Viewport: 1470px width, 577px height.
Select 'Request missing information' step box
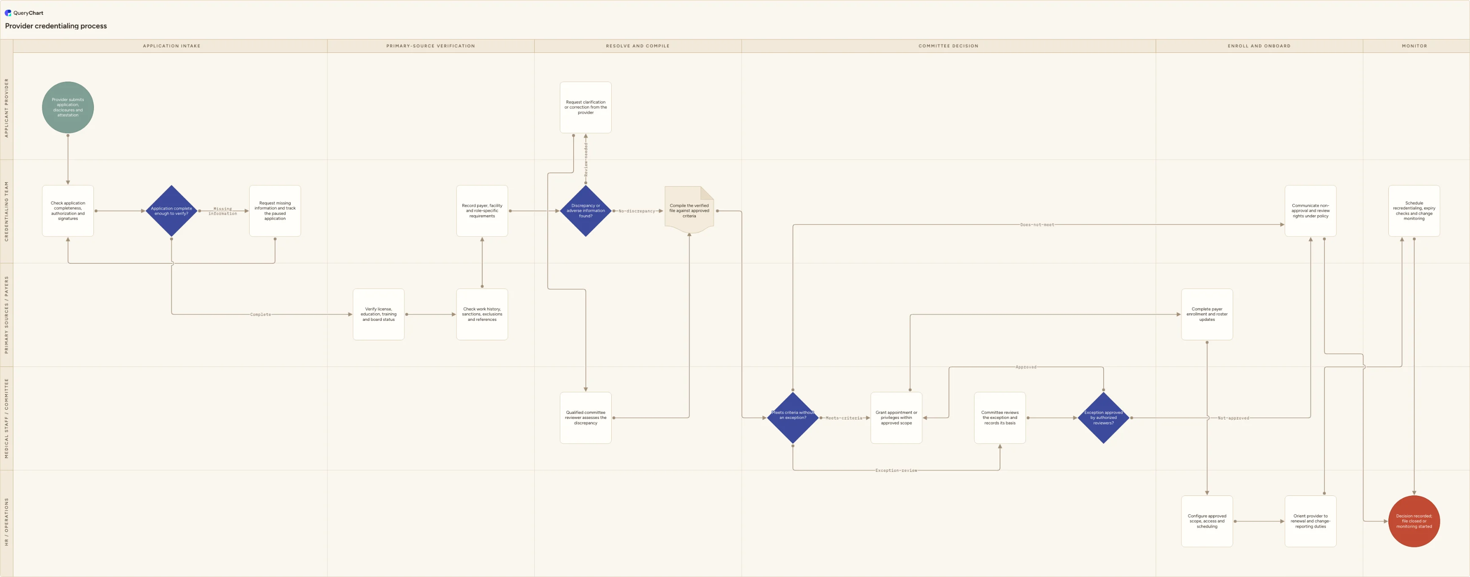[275, 211]
